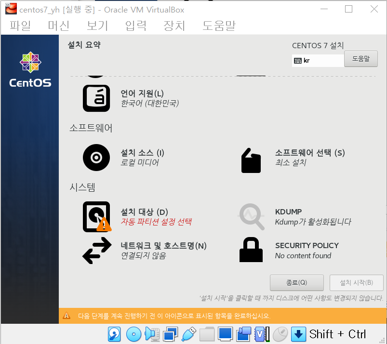The image size is (387, 344).
Task: Open the KDUMP label
Action: pyautogui.click(x=289, y=212)
